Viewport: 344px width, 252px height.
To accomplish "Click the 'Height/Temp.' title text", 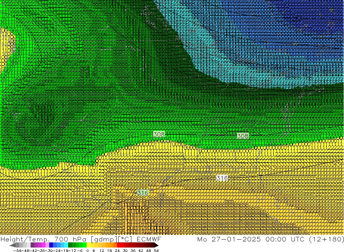I will tap(25, 239).
